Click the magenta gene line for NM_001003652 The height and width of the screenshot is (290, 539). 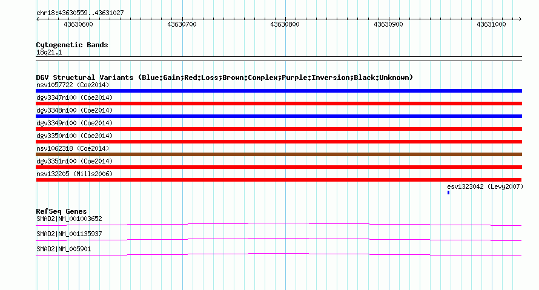[x=279, y=225]
